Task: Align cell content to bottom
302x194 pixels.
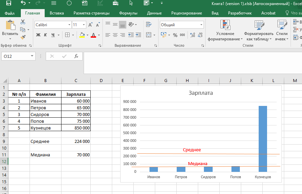Action: coord(123,25)
